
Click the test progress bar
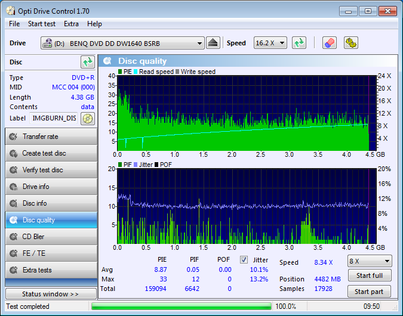(181, 306)
